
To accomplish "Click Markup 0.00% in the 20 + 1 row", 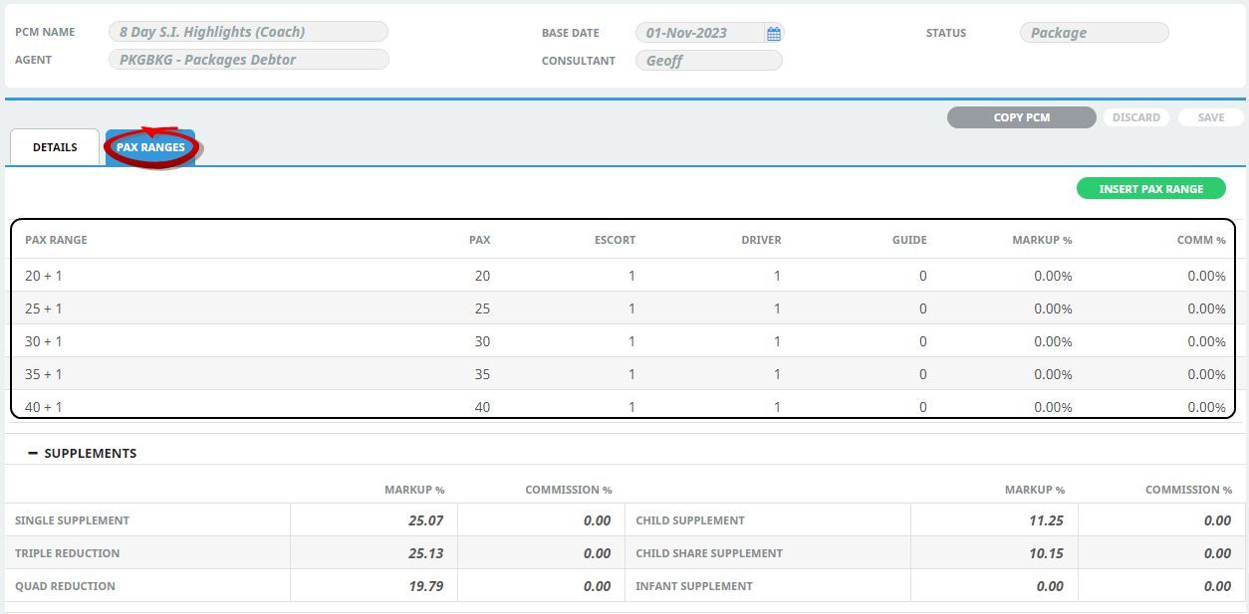I will (x=1053, y=276).
